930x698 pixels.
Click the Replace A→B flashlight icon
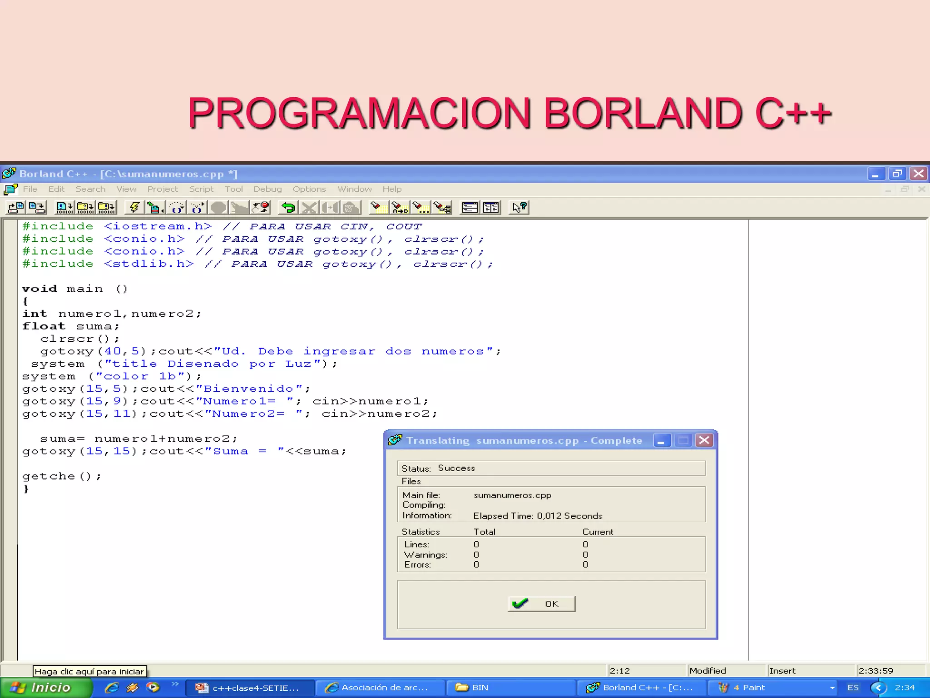400,208
